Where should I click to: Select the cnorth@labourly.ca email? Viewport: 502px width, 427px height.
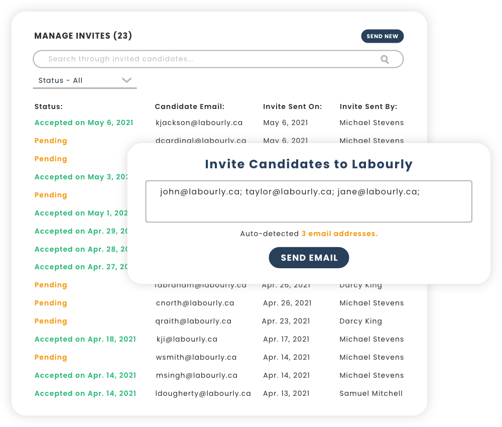(x=195, y=303)
